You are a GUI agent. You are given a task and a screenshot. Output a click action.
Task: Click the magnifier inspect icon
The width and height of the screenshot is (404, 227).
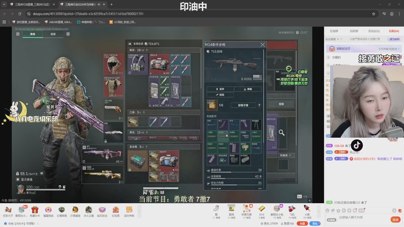coord(282,133)
